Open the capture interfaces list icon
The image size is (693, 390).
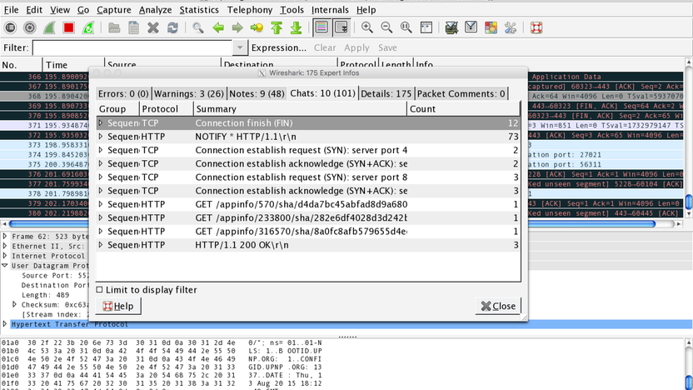point(10,27)
